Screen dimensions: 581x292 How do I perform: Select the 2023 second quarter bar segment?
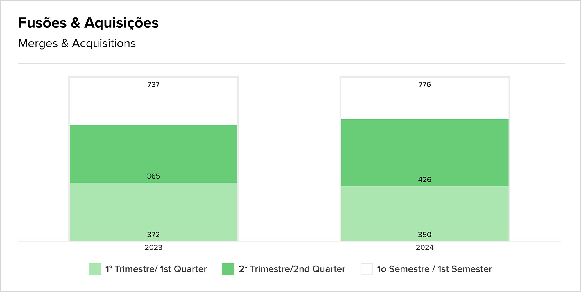(153, 154)
